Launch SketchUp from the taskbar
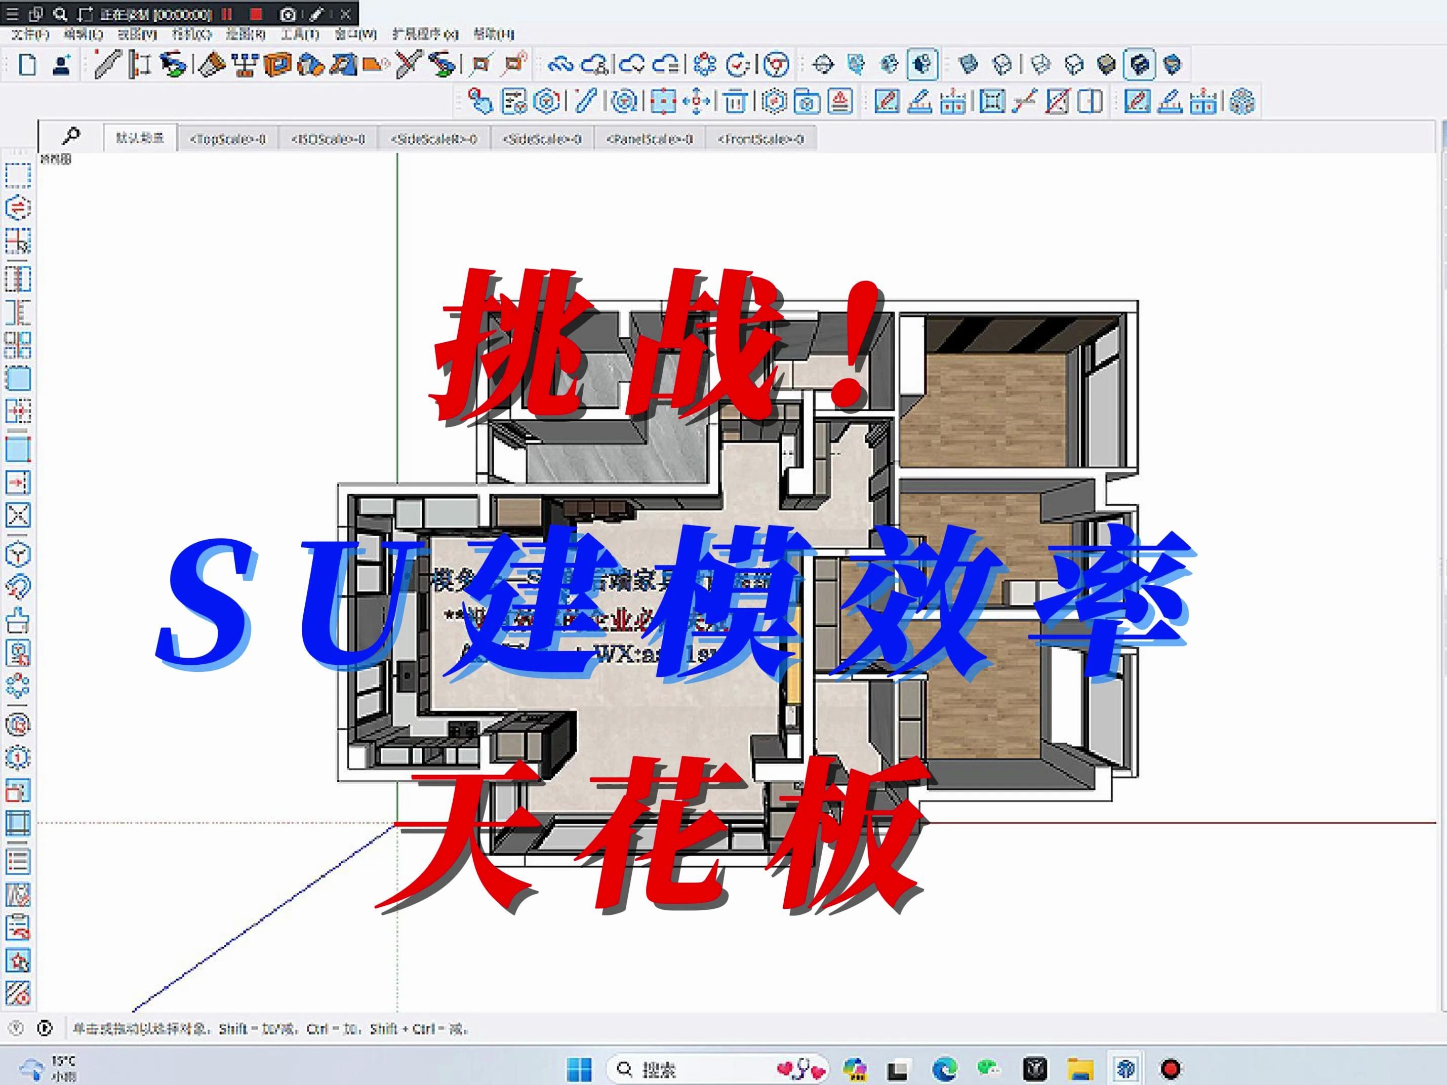The image size is (1447, 1085). tap(1124, 1069)
